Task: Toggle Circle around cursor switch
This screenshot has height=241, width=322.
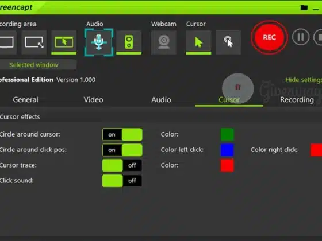Action: coord(122,134)
